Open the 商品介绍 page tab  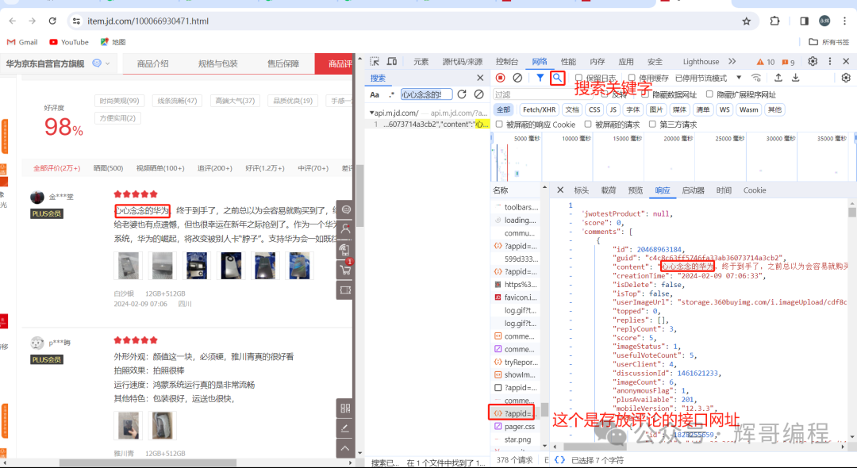153,63
